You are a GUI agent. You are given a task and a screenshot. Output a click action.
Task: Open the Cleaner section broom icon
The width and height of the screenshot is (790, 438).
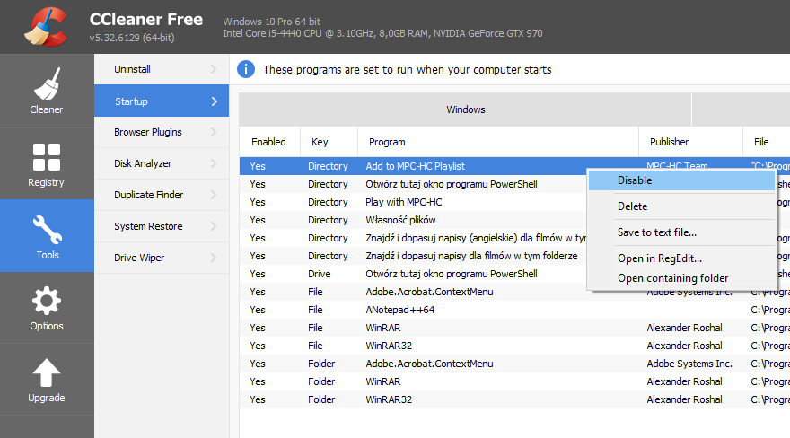(x=47, y=83)
